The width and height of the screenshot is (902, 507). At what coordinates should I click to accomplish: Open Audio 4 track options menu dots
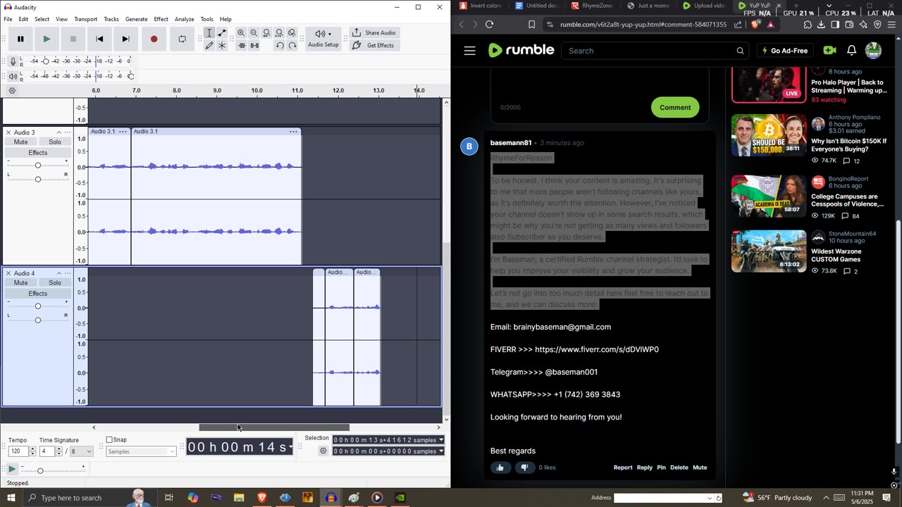point(68,273)
